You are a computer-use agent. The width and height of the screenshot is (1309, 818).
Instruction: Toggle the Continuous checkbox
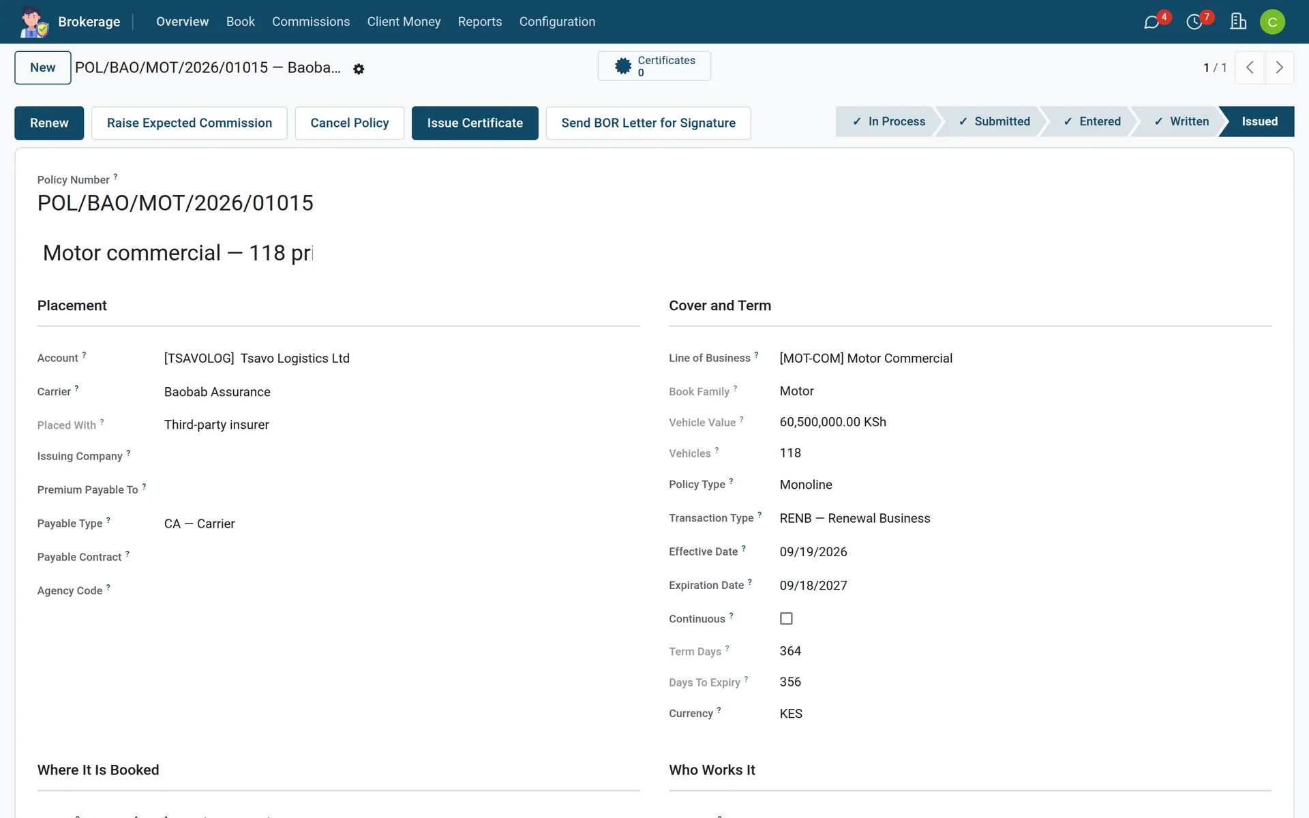click(x=786, y=618)
